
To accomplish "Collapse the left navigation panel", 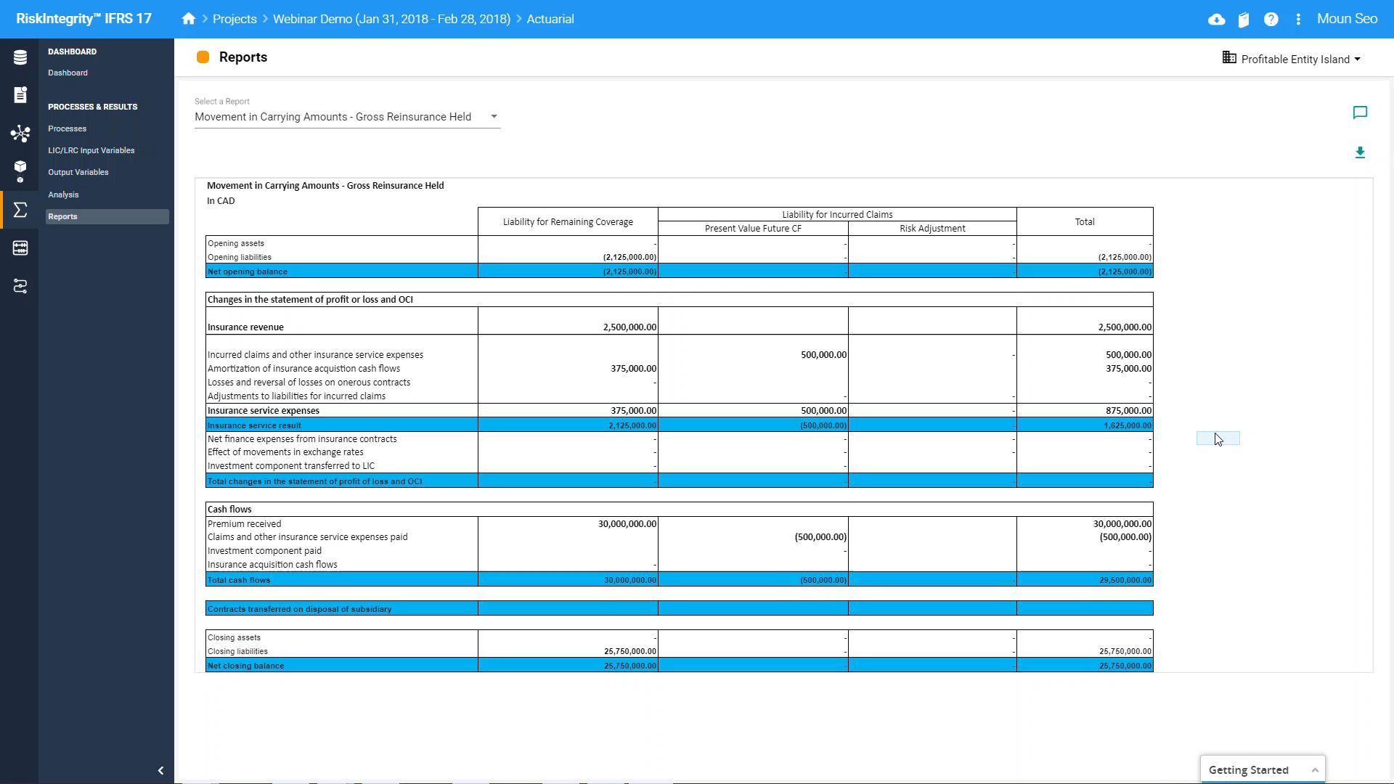I will (x=160, y=770).
